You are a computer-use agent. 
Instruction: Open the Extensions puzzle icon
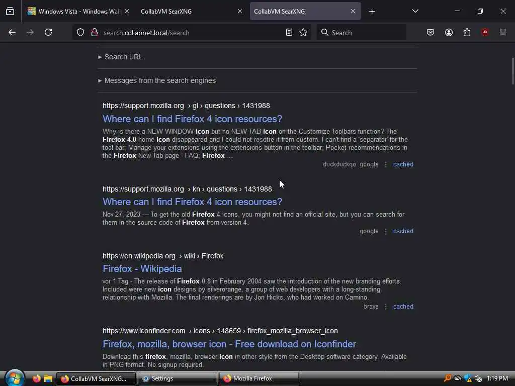click(x=467, y=33)
